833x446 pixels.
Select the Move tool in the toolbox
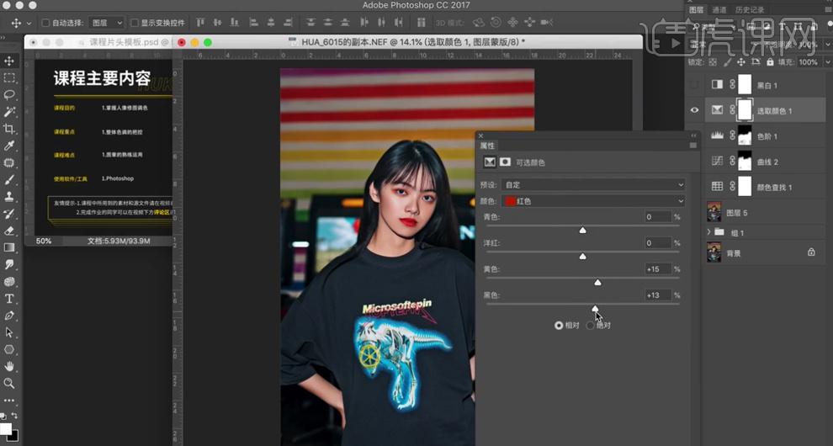pyautogui.click(x=9, y=61)
